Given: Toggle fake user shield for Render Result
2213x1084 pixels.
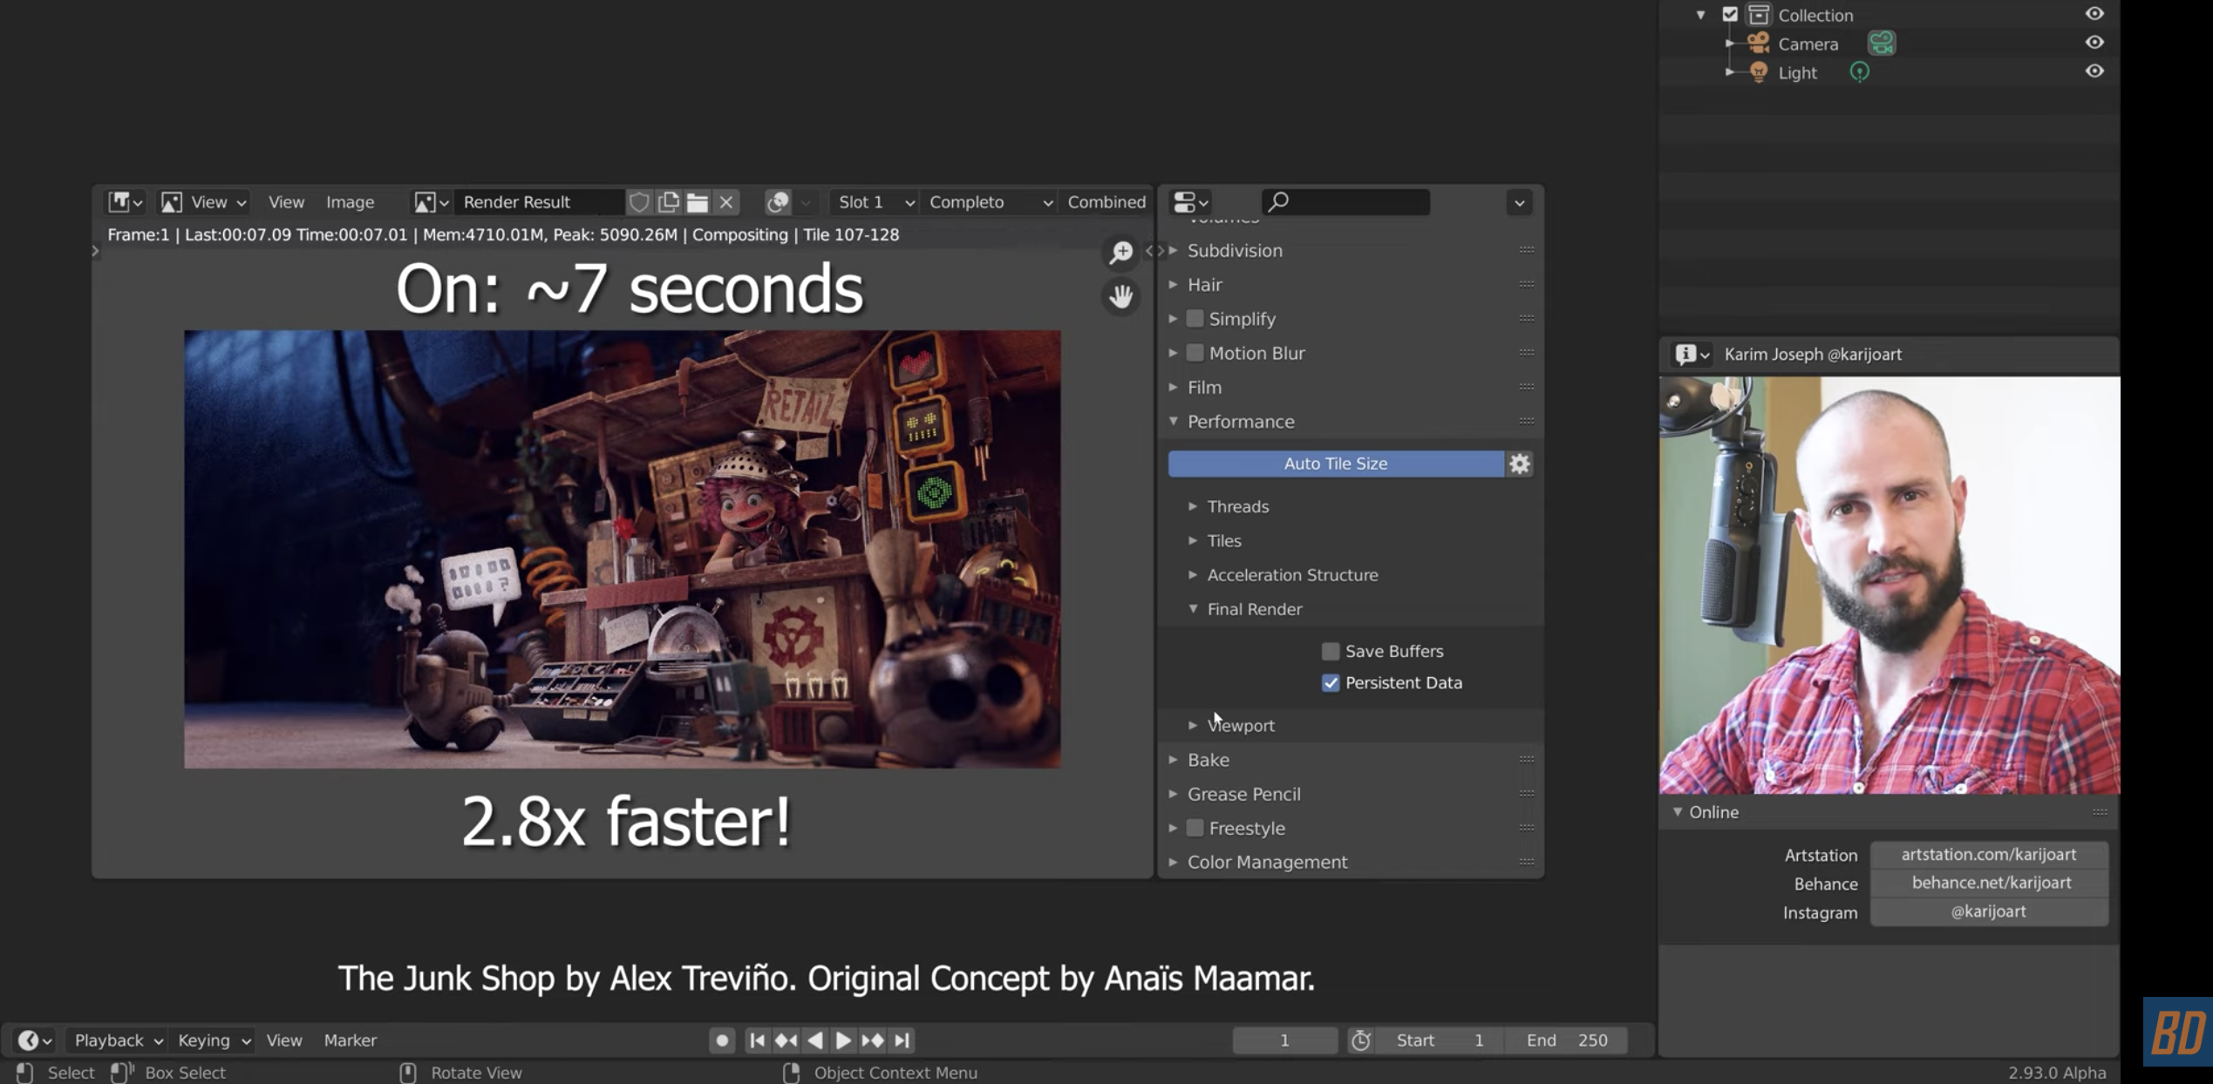Looking at the screenshot, I should tap(639, 202).
